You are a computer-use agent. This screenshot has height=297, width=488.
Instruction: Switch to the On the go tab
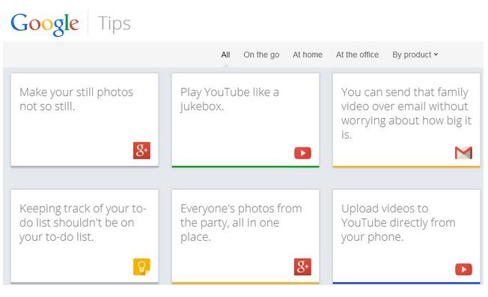click(261, 55)
